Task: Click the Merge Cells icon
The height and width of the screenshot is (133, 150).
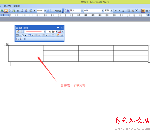Action: tap(35, 35)
